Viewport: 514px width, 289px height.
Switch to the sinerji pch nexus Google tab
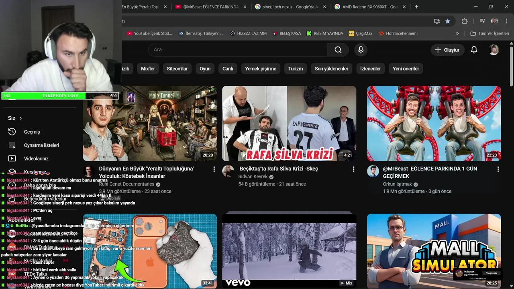(x=292, y=7)
